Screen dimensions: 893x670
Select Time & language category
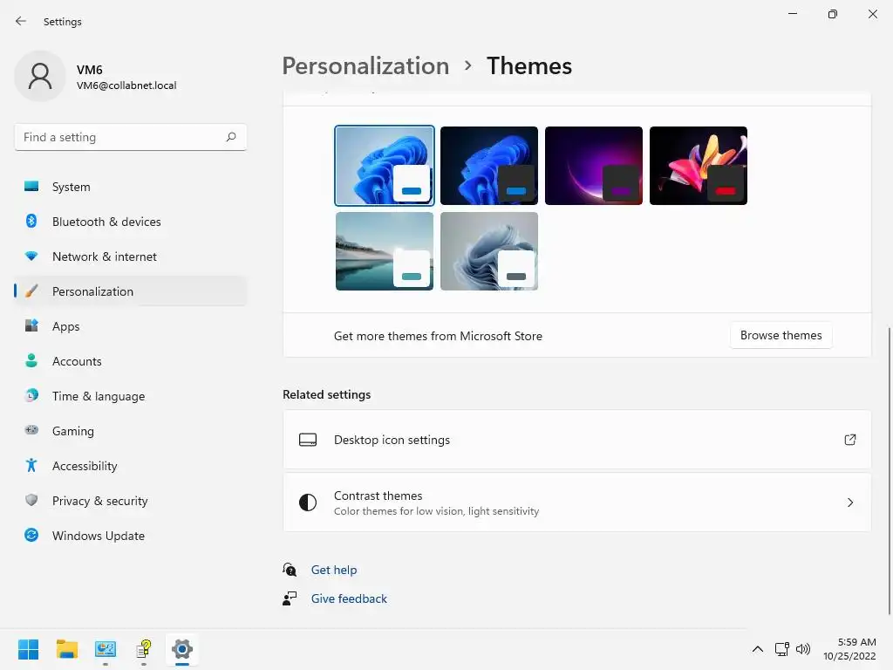tap(131, 396)
